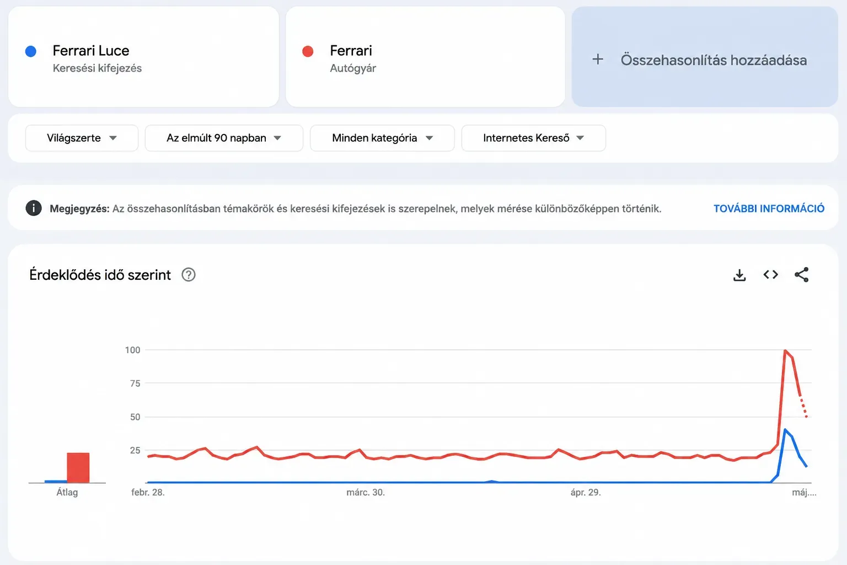Expand the Internetes Kereső dropdown
This screenshot has width=847, height=565.
(533, 138)
